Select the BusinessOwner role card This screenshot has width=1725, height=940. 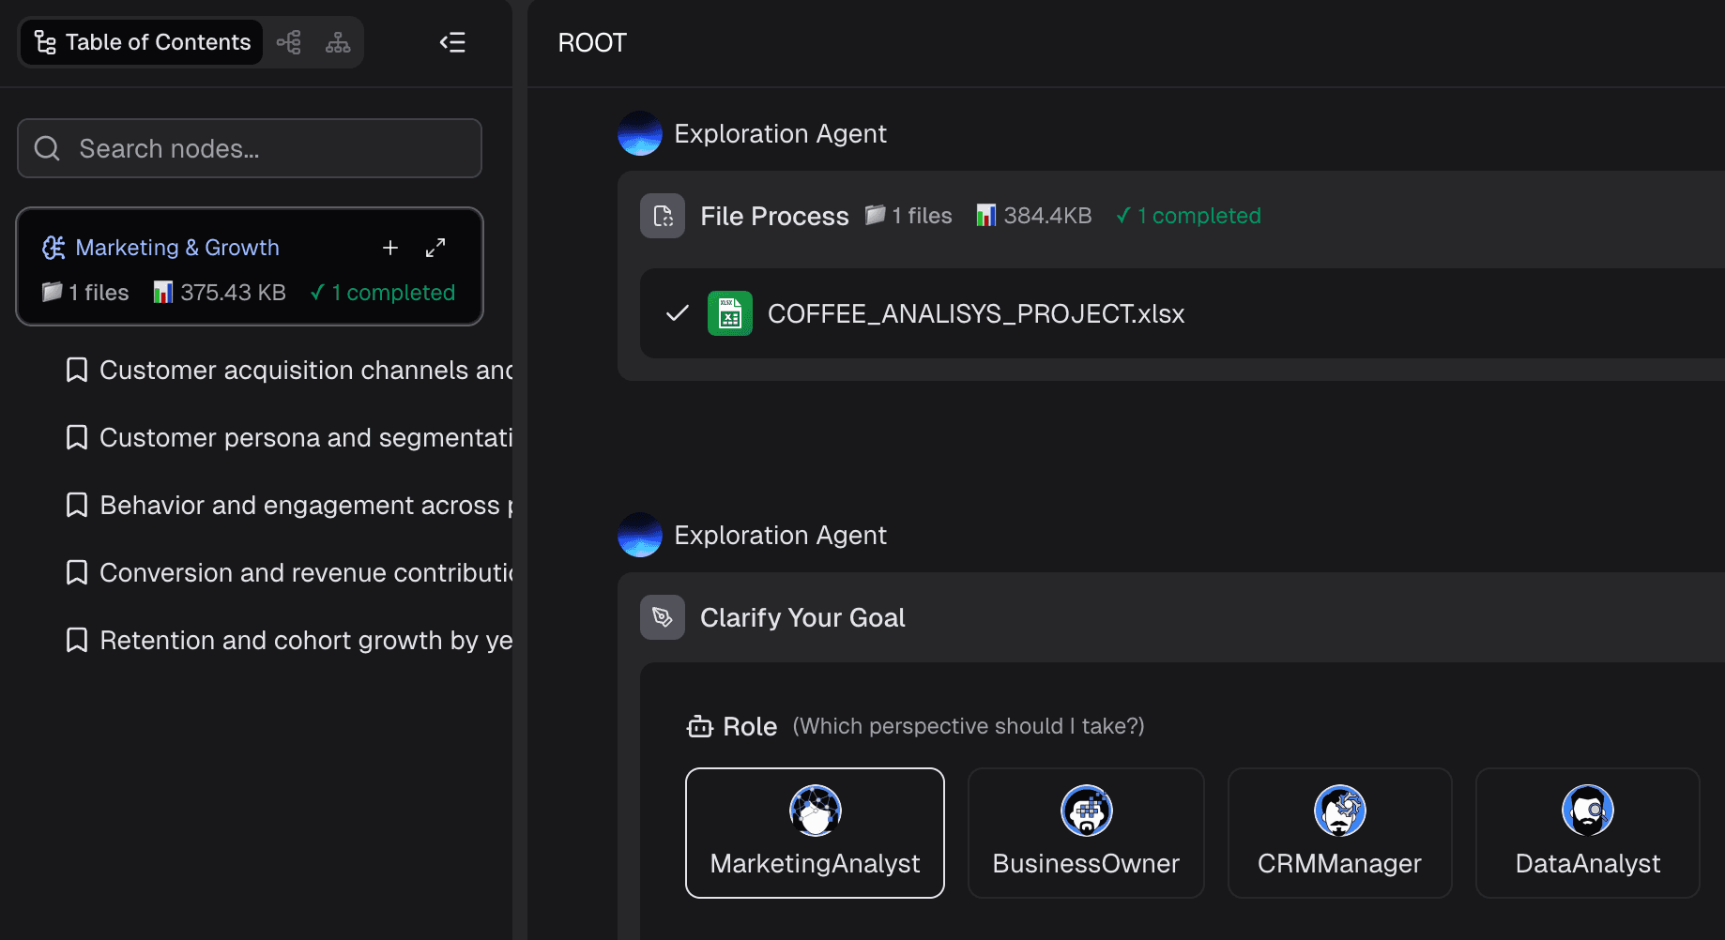point(1086,833)
